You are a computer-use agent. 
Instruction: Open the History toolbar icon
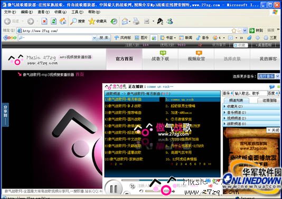pyautogui.click(x=114, y=22)
